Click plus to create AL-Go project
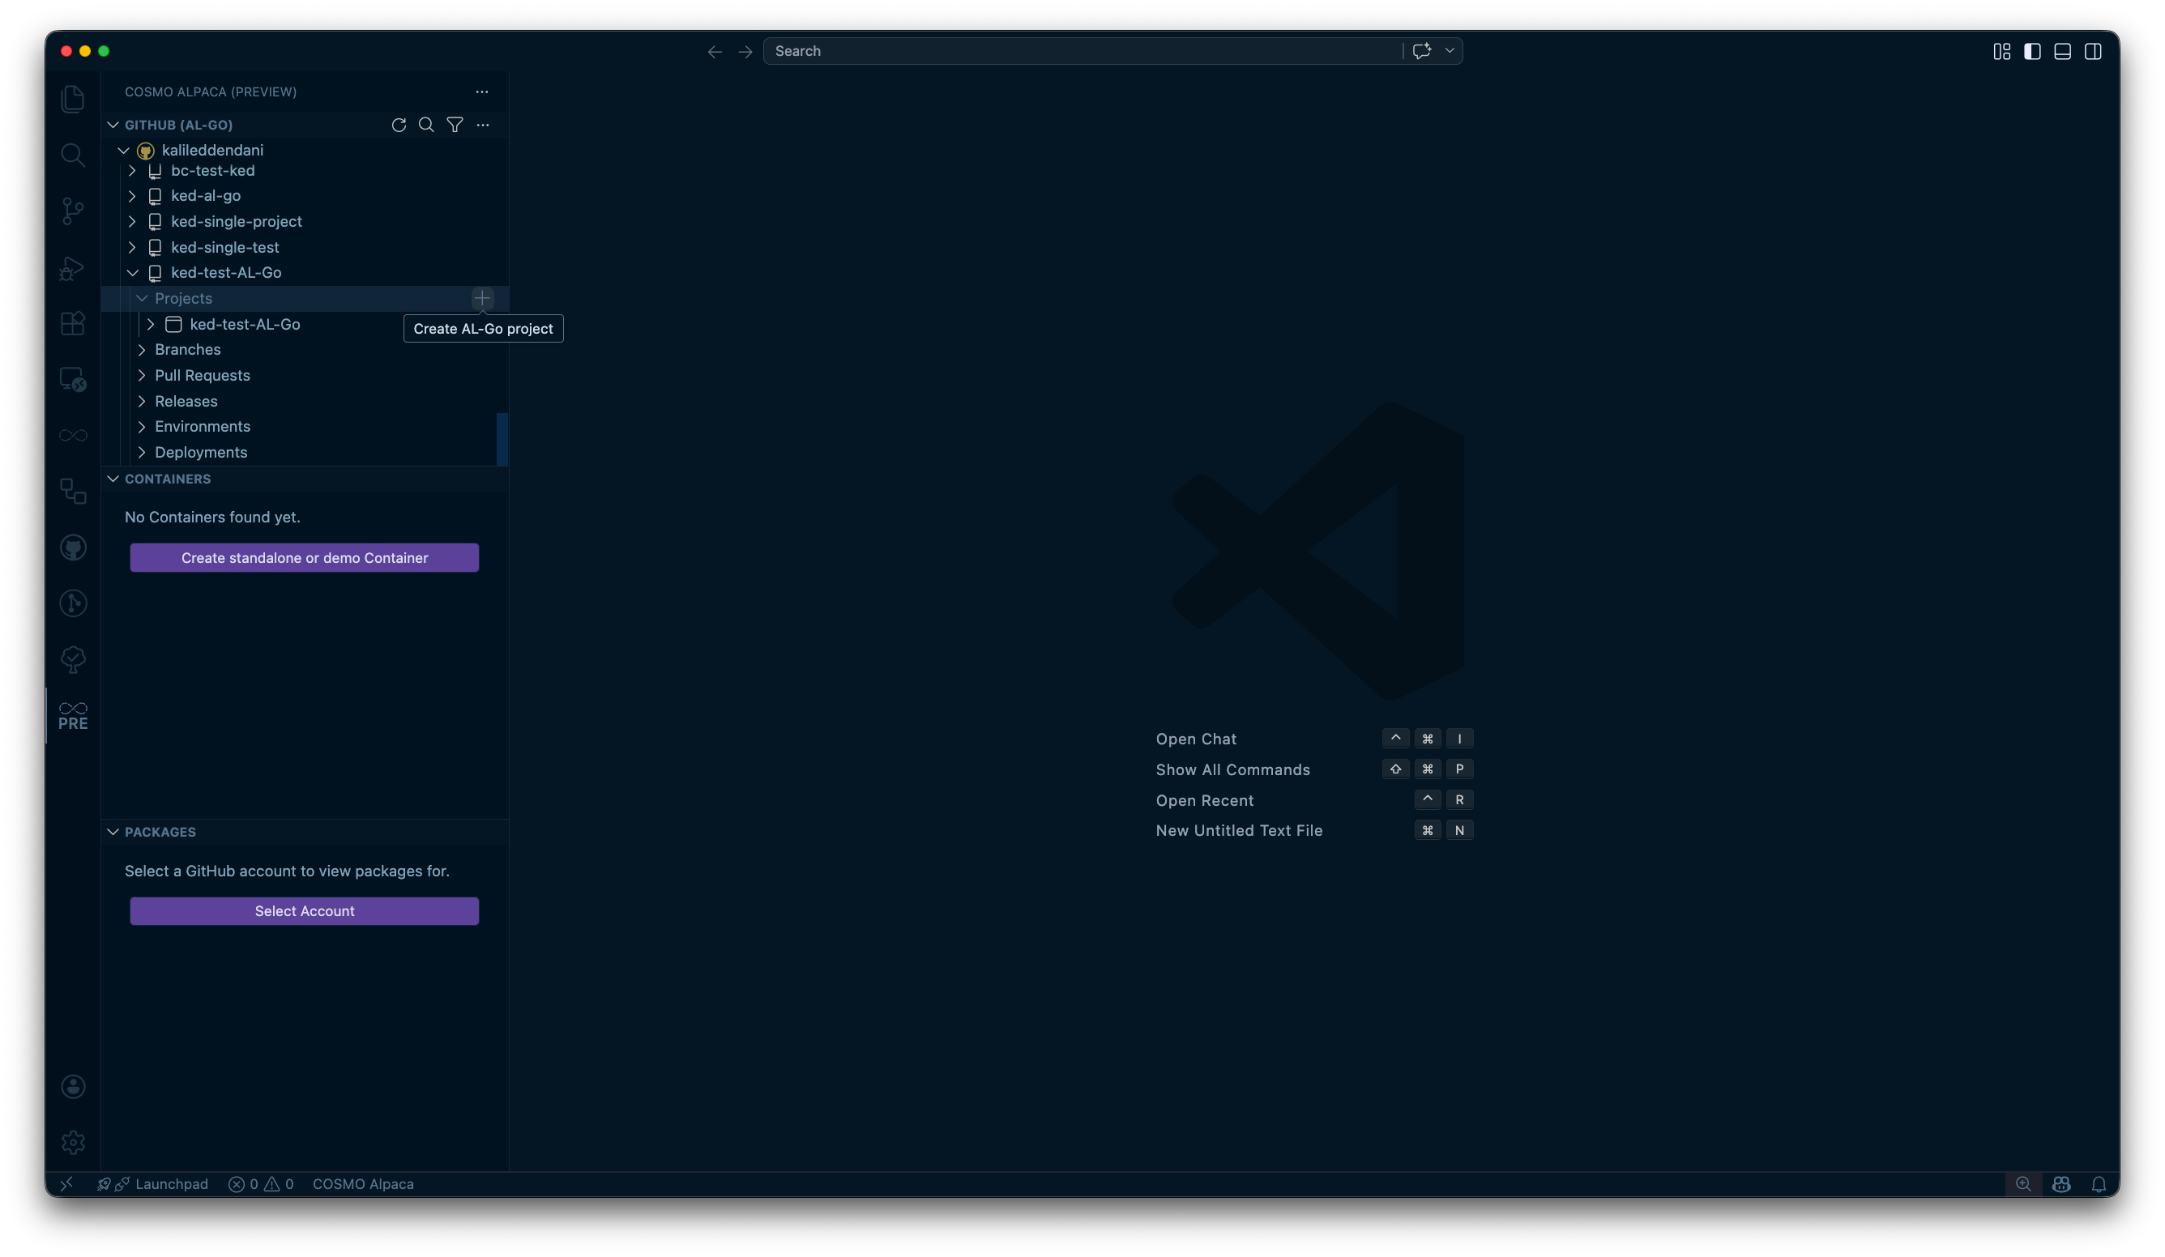Image resolution: width=2165 pixels, height=1257 pixels. pyautogui.click(x=482, y=299)
